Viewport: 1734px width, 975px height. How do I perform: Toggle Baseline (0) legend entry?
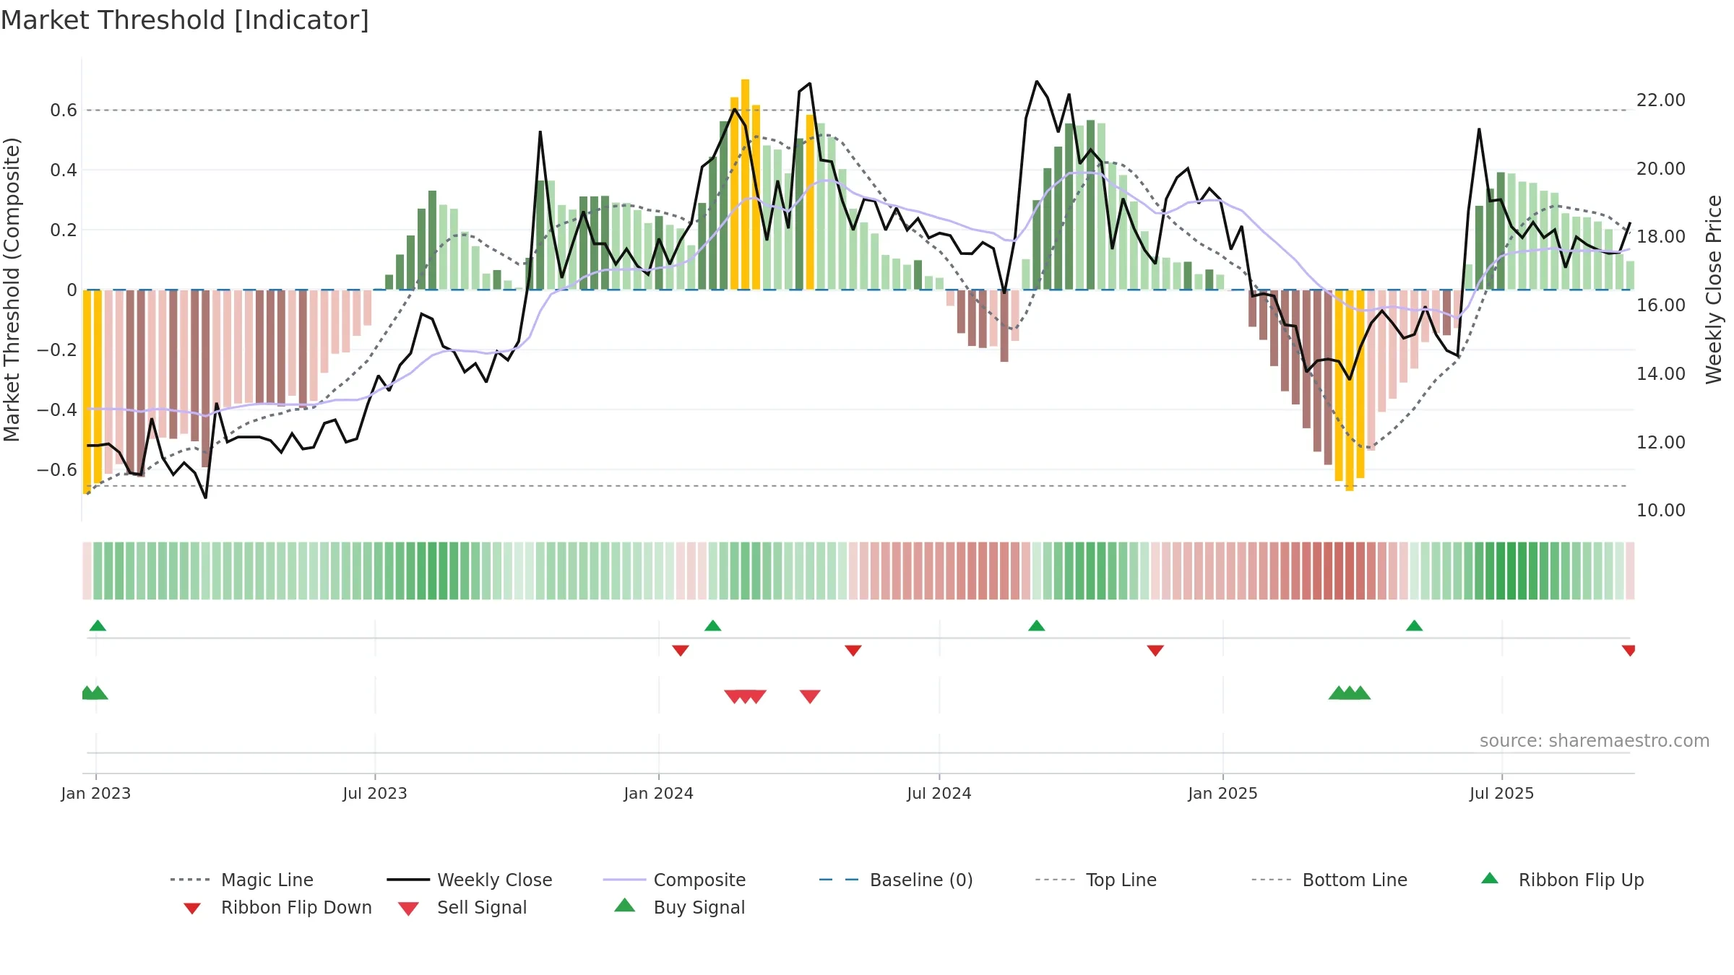[896, 880]
